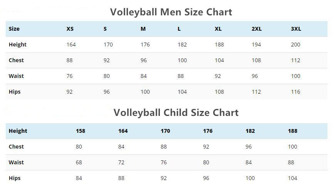Click the 3XL size column header
The image size is (334, 190).
pos(296,29)
